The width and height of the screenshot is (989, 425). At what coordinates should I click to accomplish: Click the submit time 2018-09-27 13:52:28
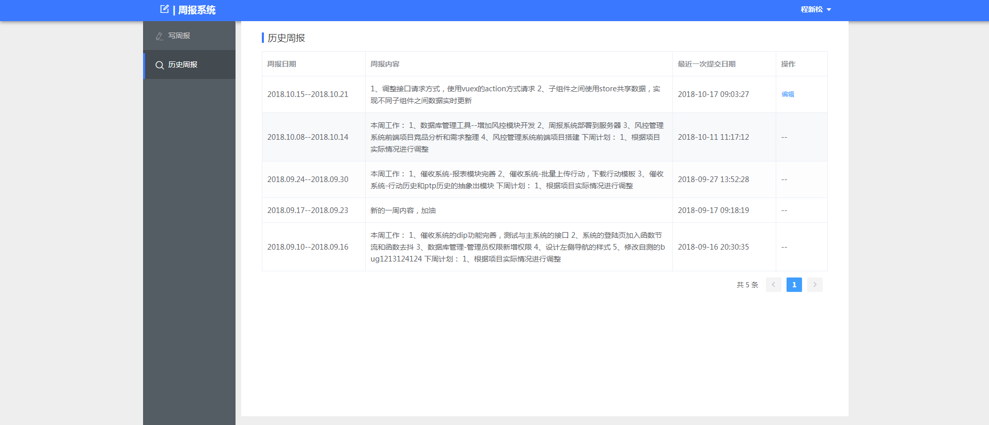coord(713,179)
